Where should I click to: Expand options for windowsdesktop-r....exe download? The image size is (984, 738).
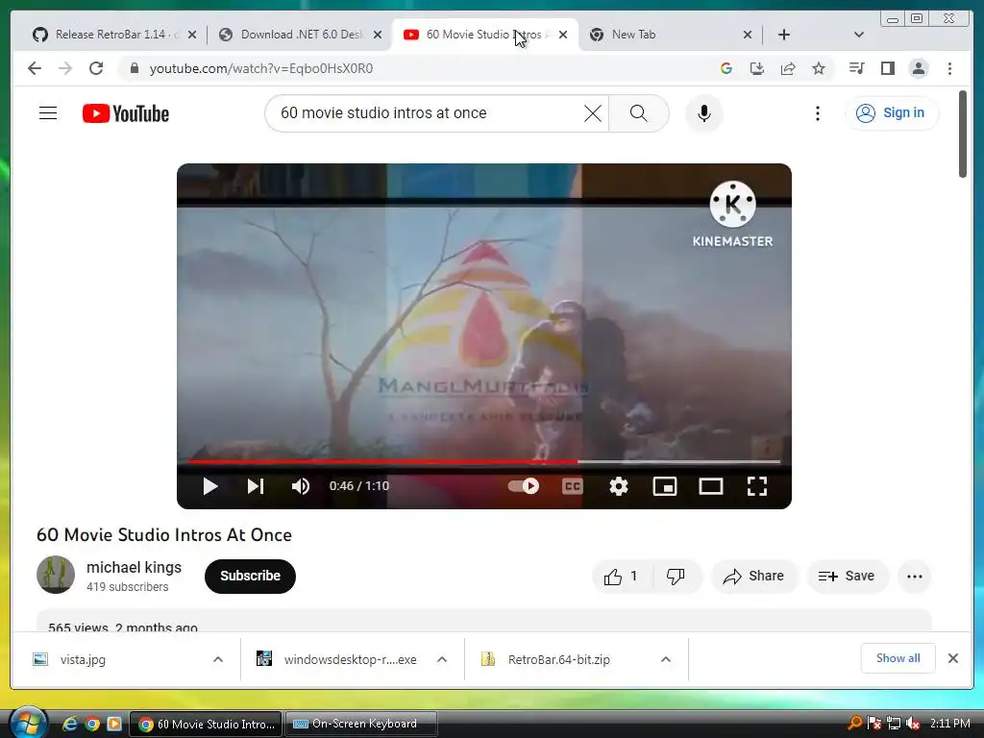[442, 659]
